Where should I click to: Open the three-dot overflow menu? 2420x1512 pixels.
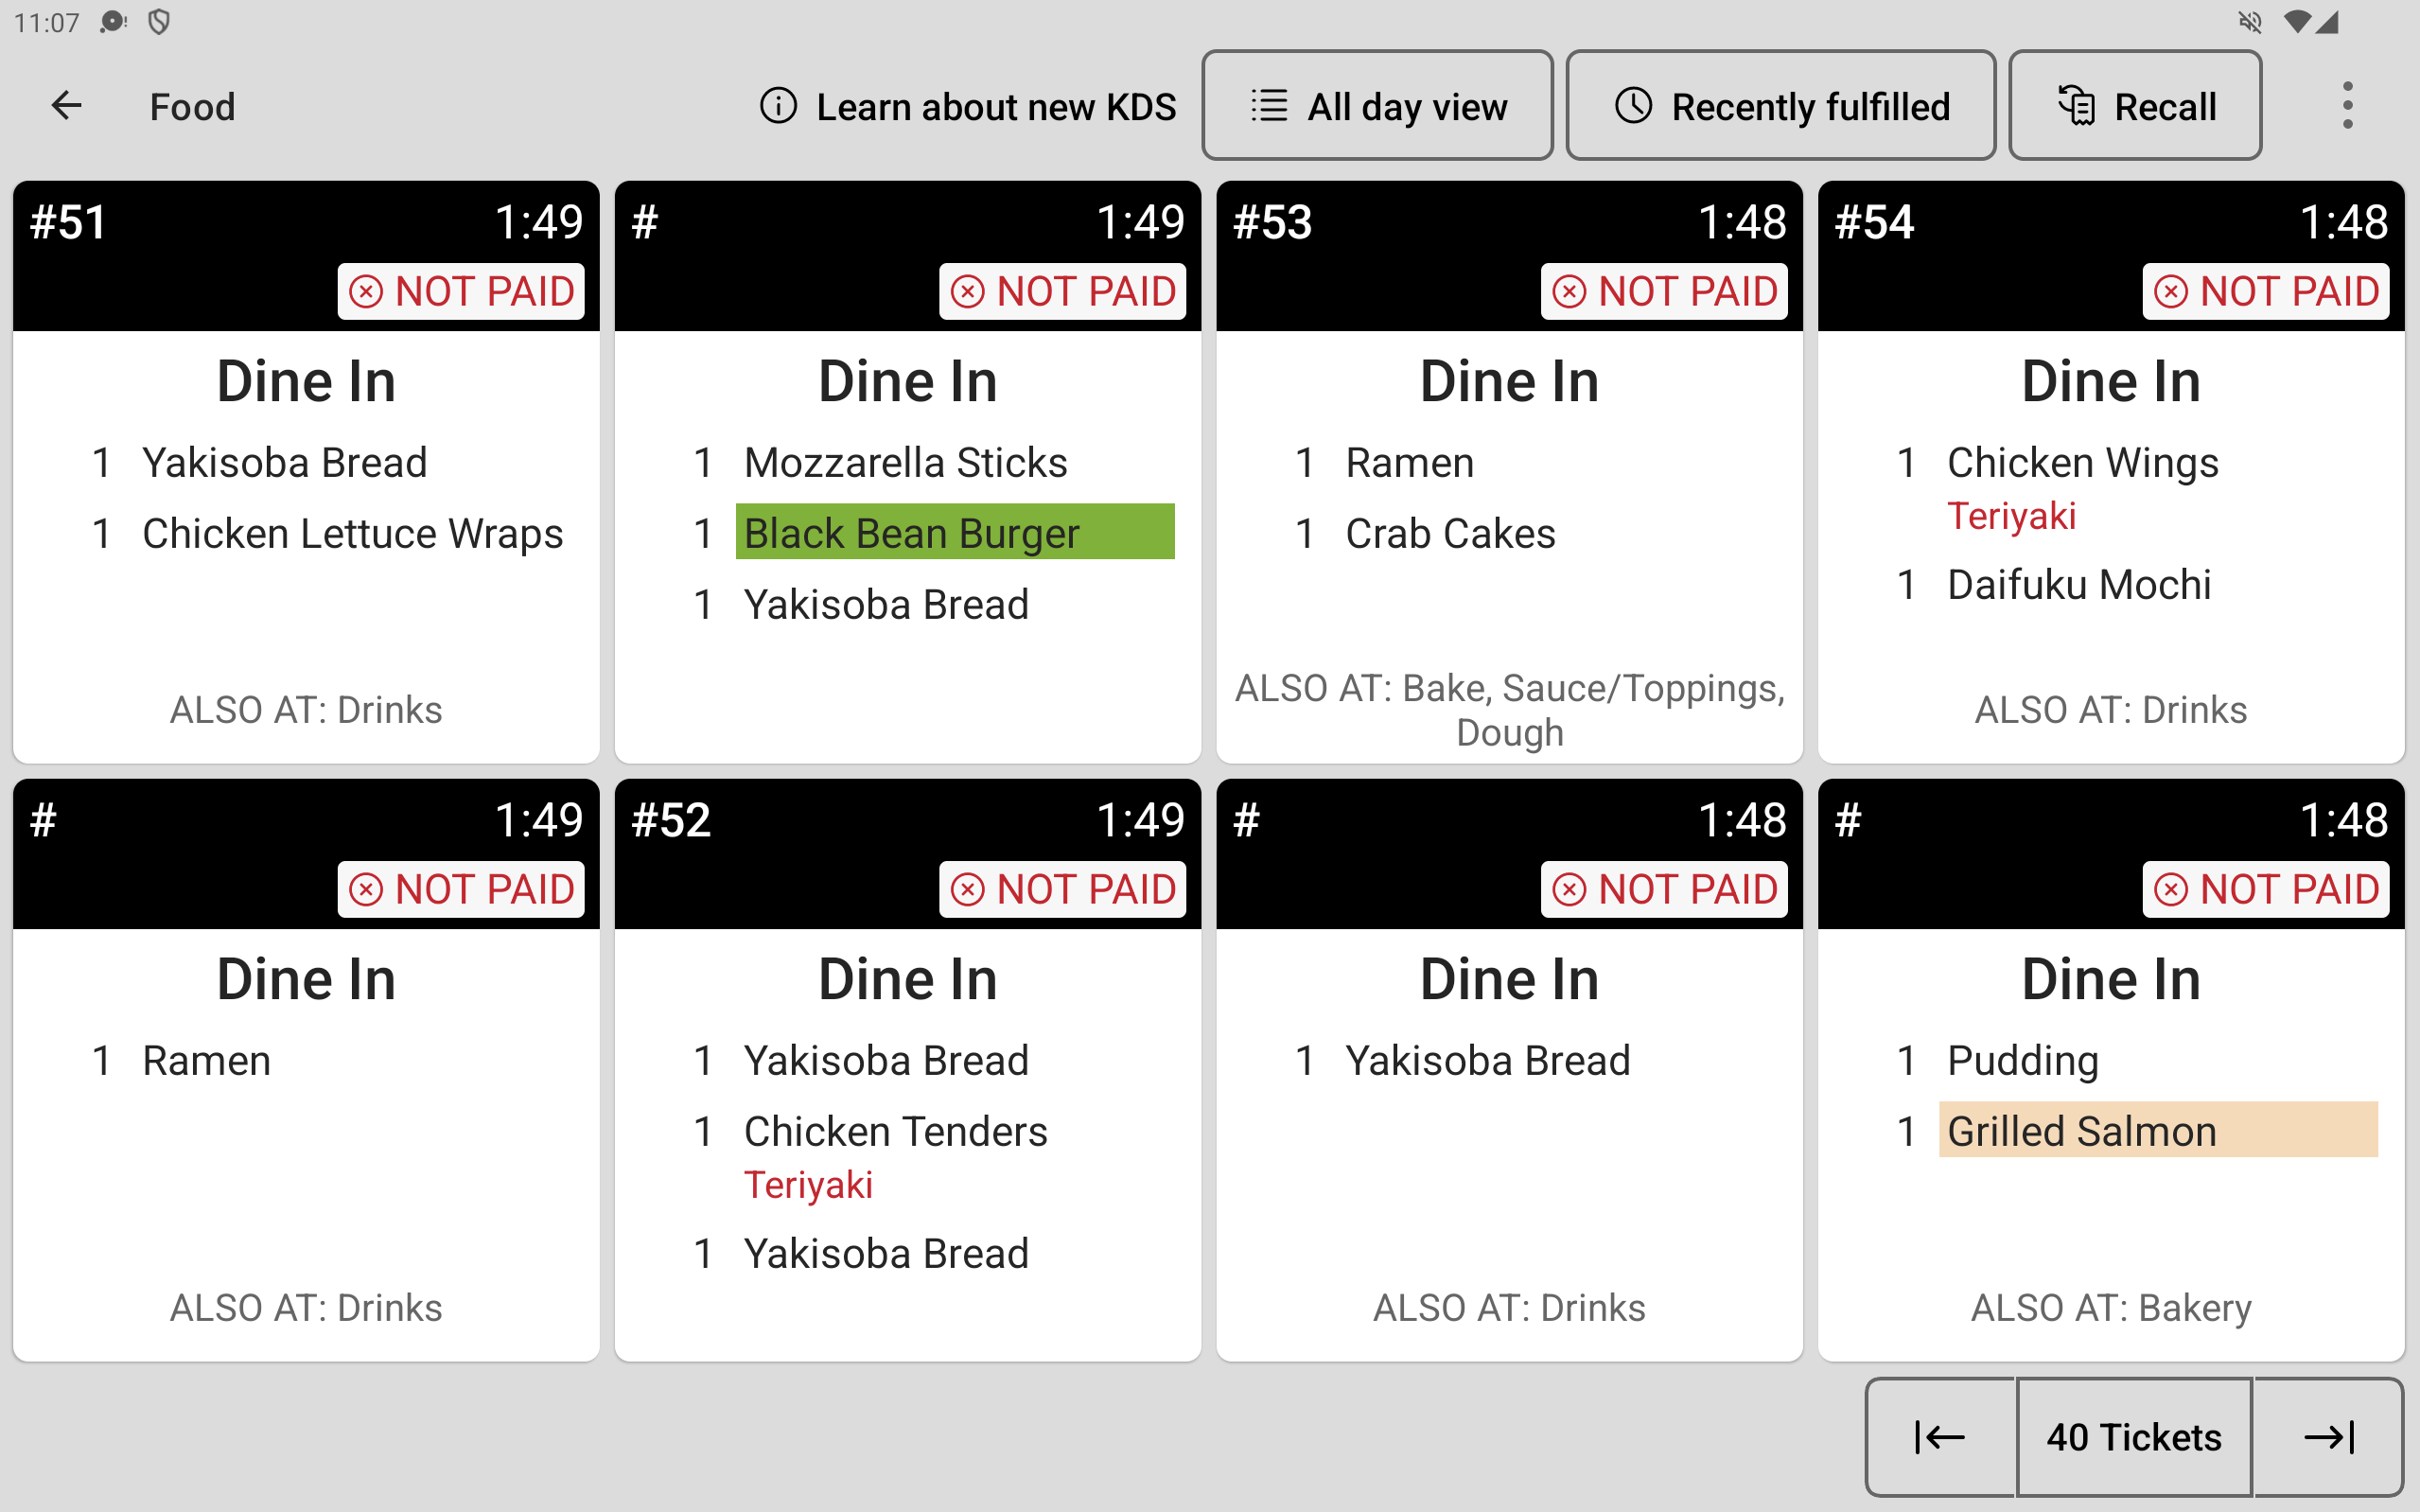click(x=2347, y=106)
